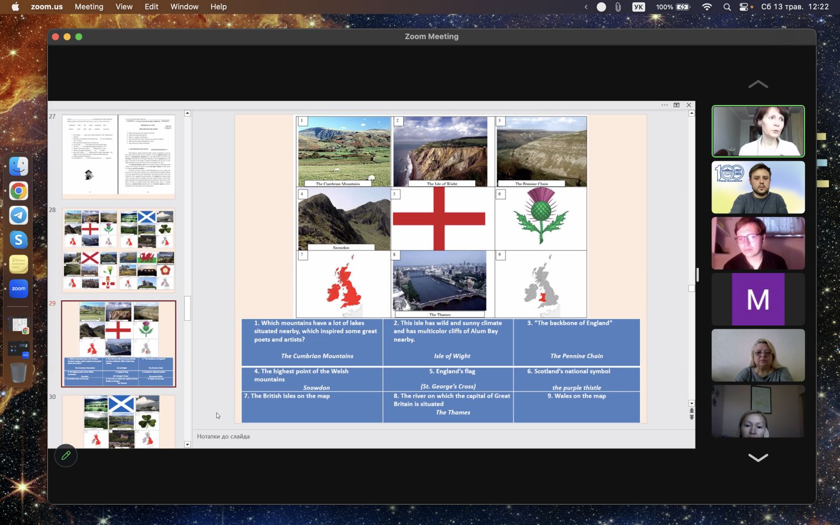This screenshot has width=840, height=525.
Task: Click the 'Нотатки до слайда' notes area
Action: (223, 436)
